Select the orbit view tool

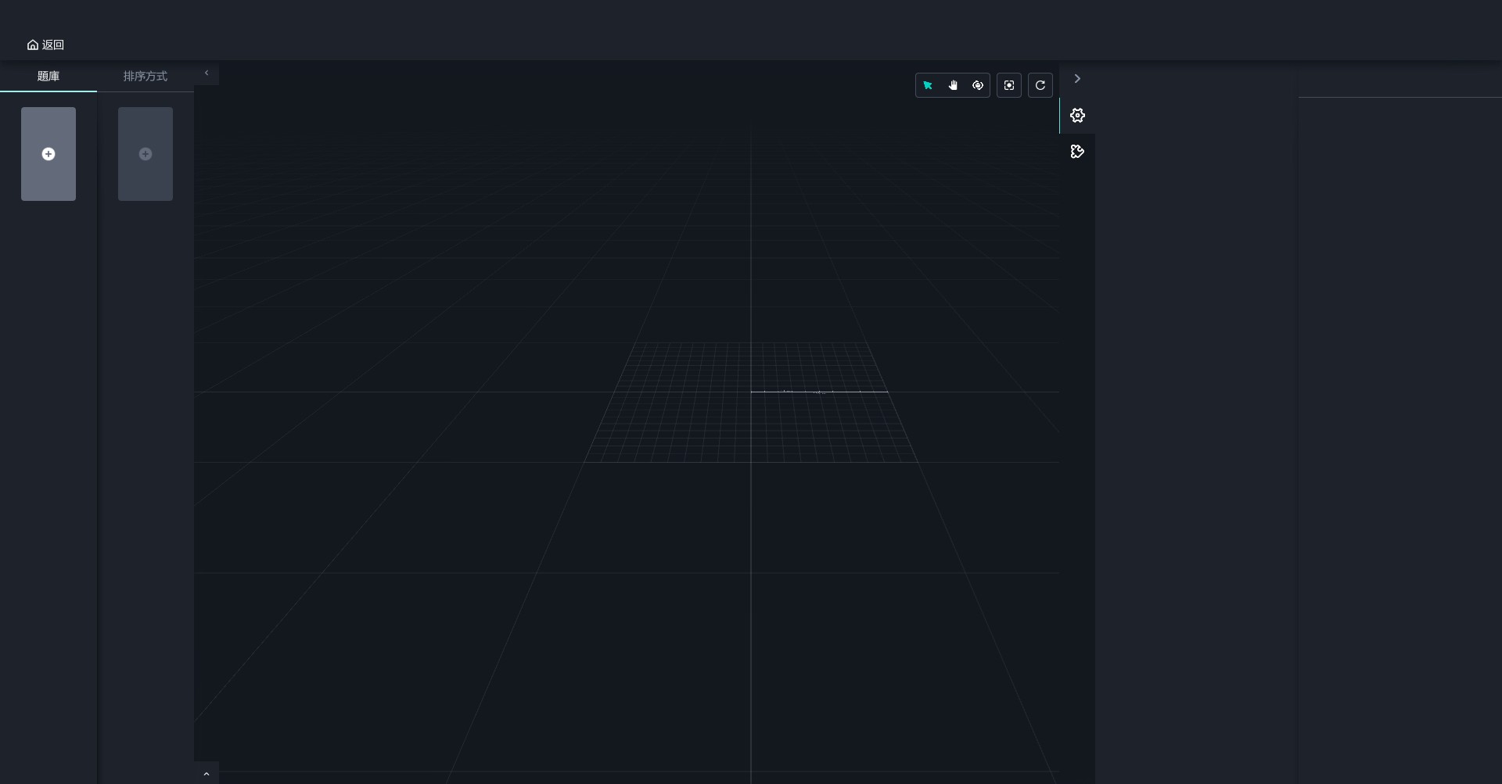[978, 85]
